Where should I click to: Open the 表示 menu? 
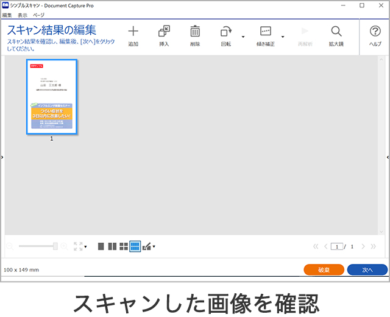(23, 14)
